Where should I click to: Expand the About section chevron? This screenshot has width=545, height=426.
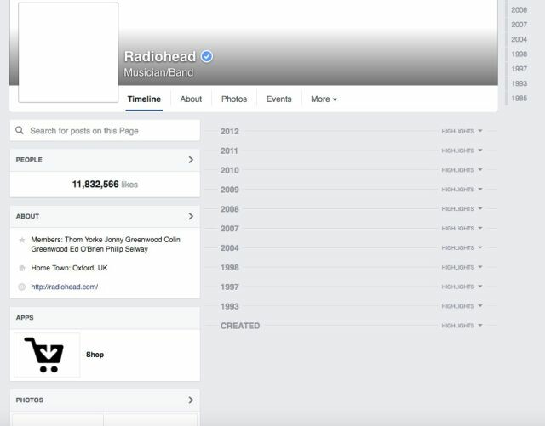point(191,216)
